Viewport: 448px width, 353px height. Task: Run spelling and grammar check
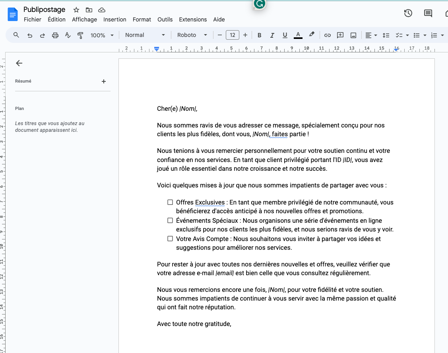pos(68,35)
